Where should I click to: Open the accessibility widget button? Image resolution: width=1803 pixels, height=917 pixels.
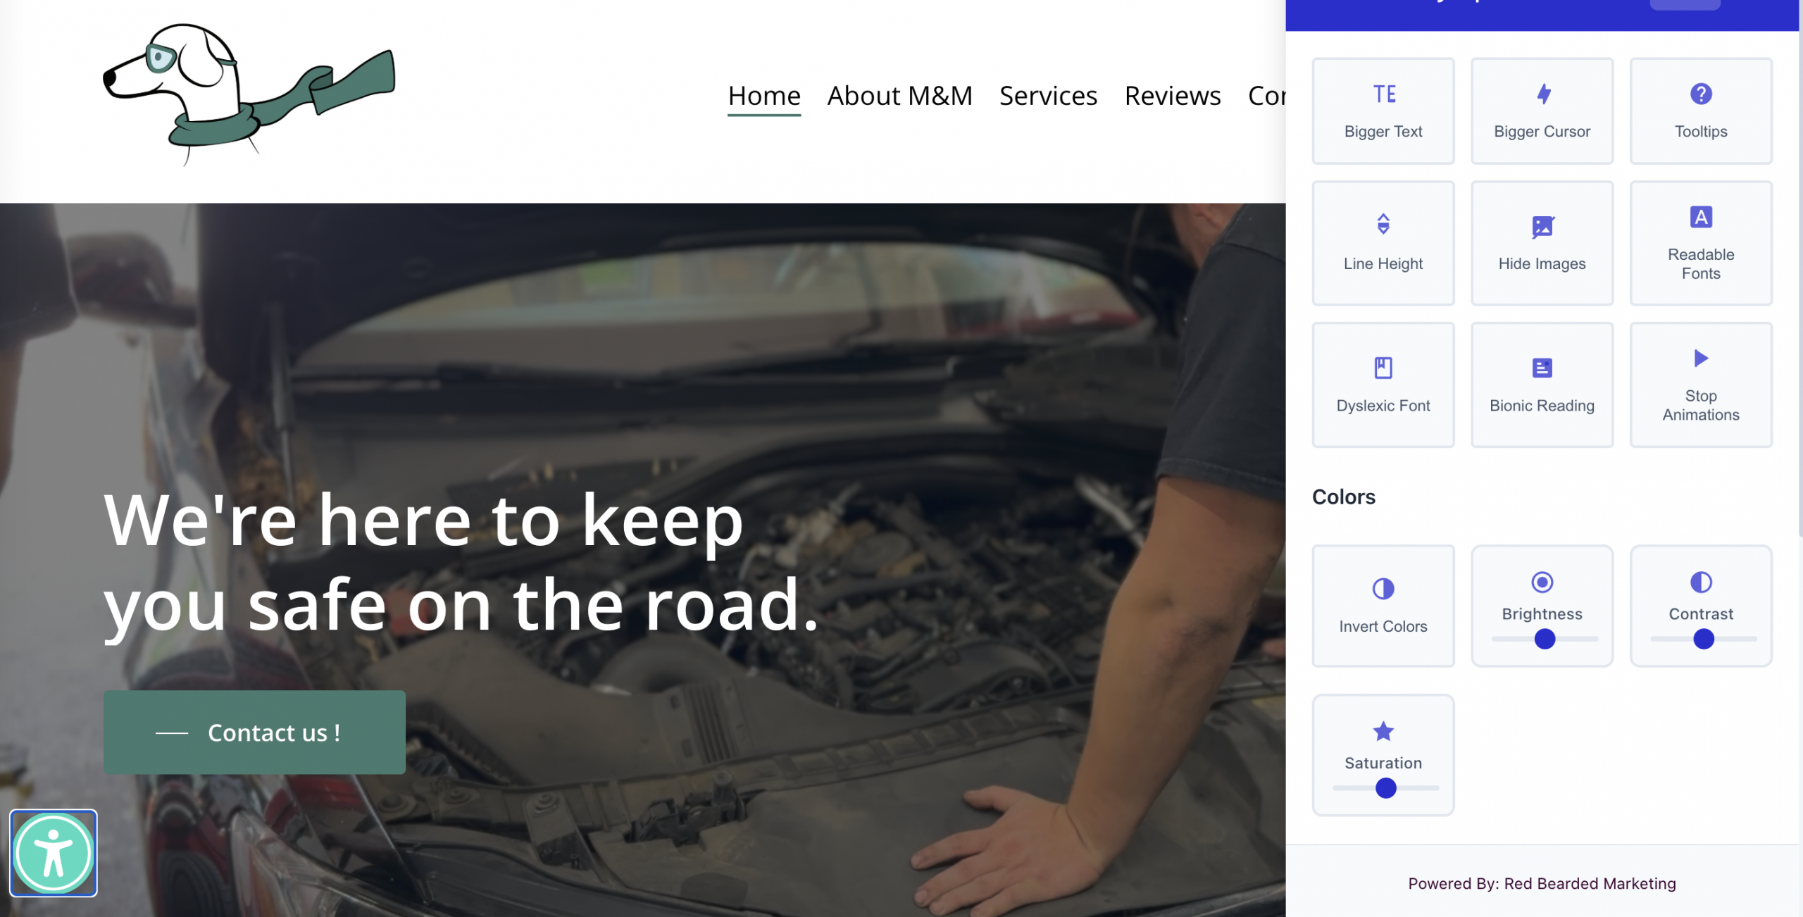(54, 853)
